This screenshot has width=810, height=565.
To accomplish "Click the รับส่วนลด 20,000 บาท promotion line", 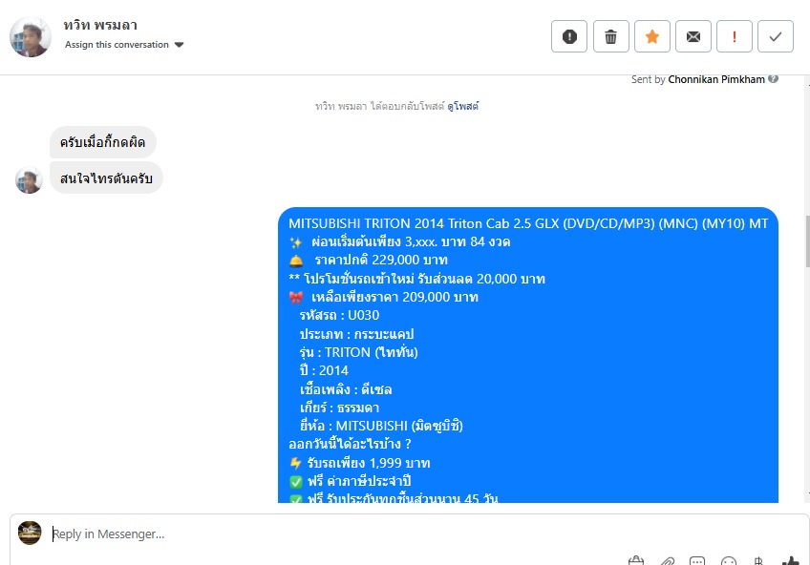I will click(x=416, y=279).
